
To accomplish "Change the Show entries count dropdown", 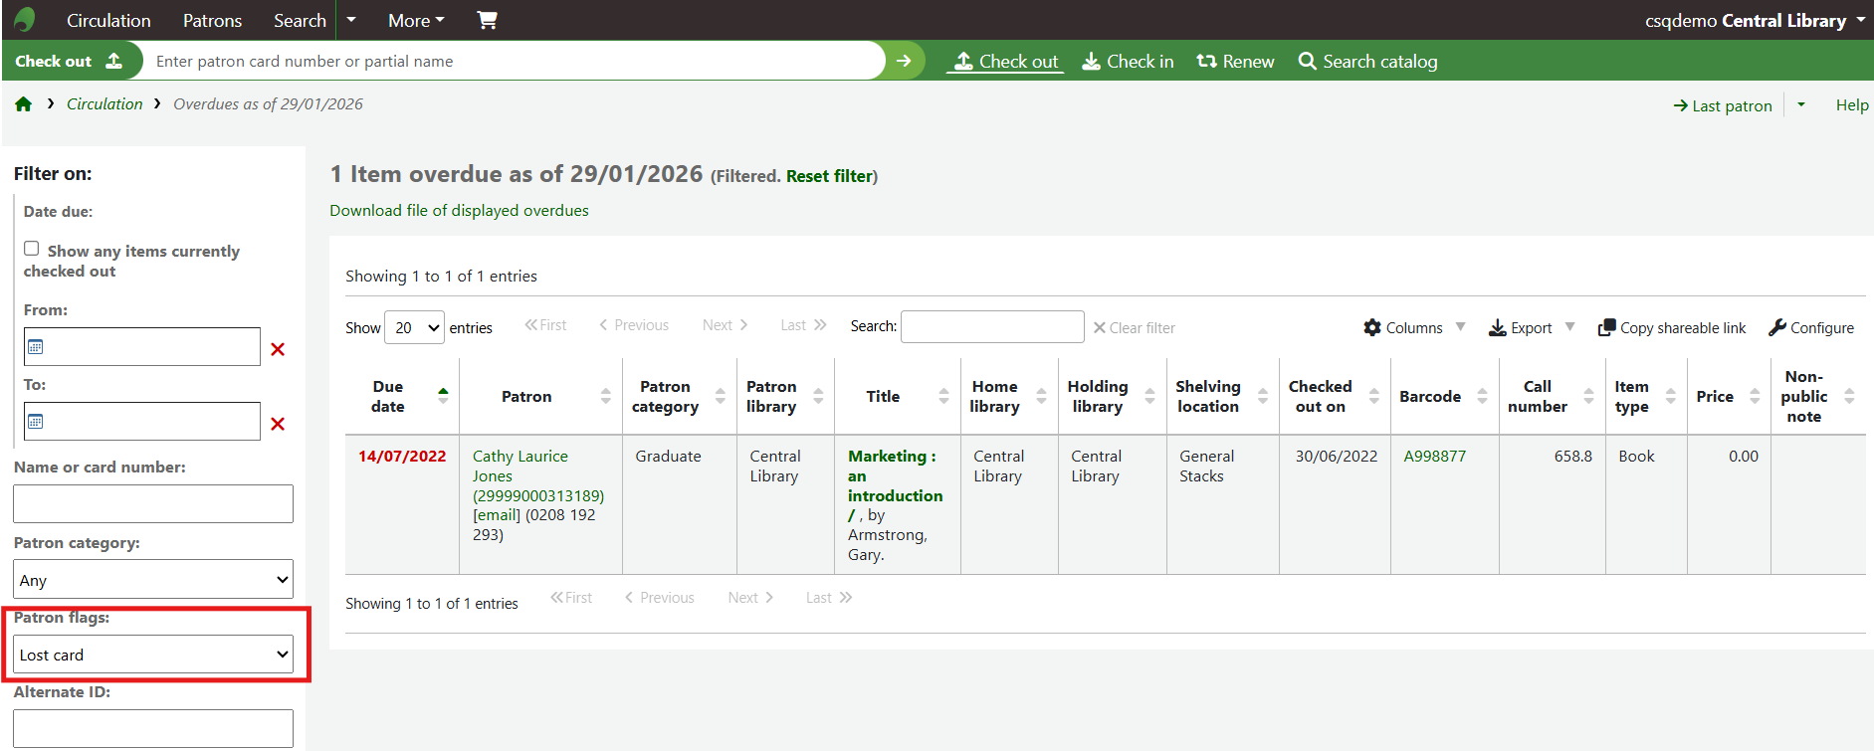I will pos(415,327).
